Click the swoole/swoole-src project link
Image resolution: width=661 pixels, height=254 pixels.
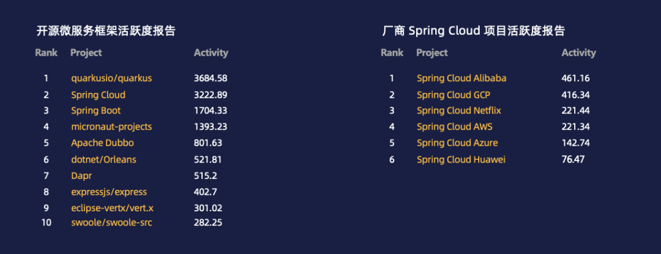(x=111, y=222)
